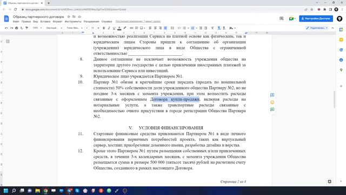
Task: Open the Google Docs home icon
Action: coord(6,18)
